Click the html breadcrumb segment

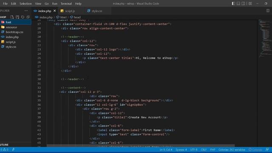click(61, 17)
